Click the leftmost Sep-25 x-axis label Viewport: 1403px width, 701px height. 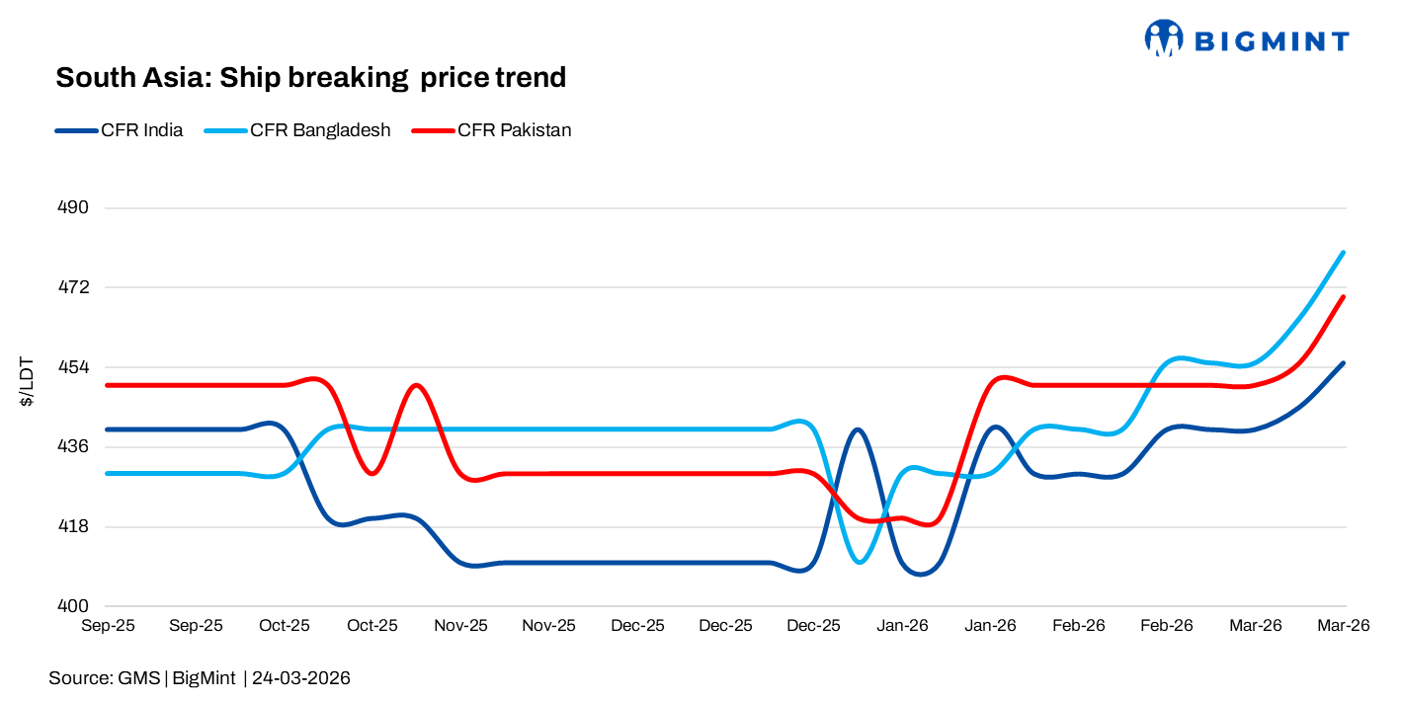click(109, 626)
